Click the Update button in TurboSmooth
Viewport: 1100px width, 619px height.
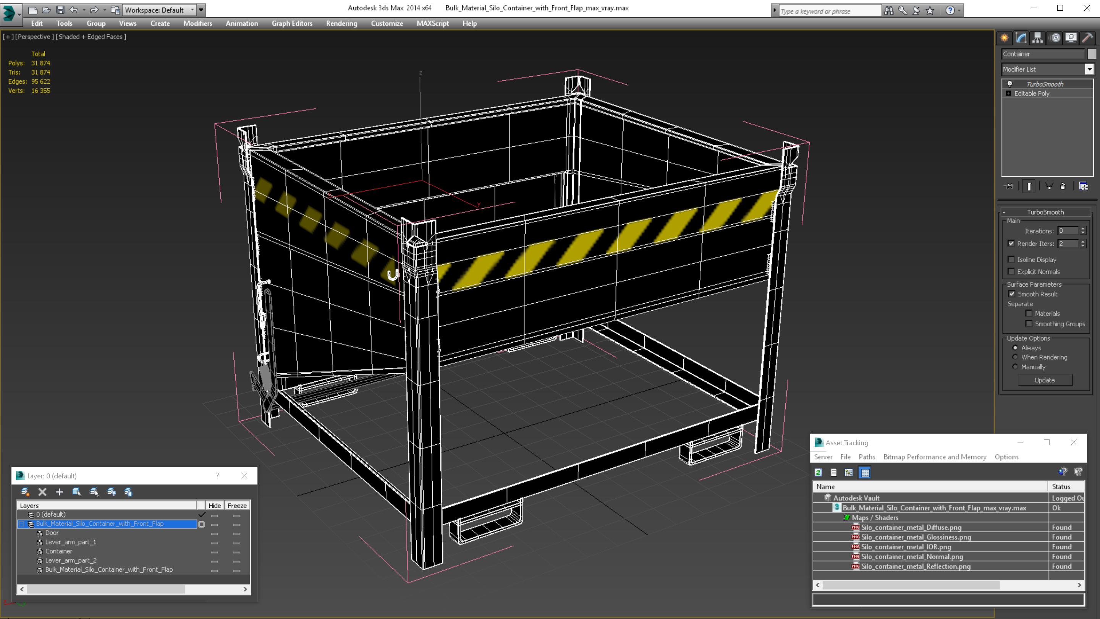tap(1045, 380)
